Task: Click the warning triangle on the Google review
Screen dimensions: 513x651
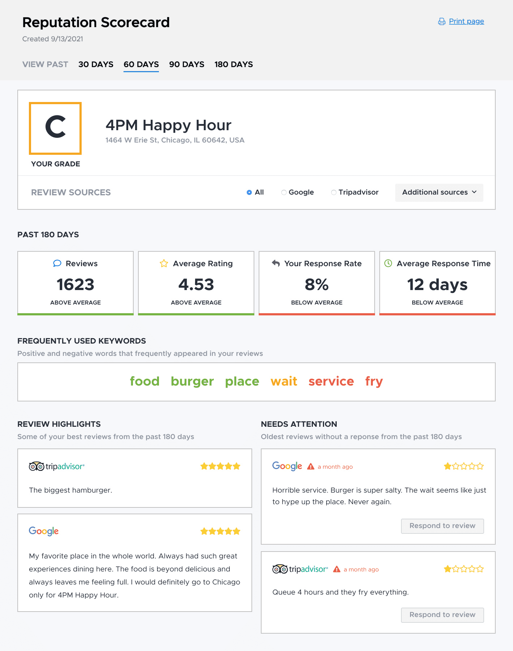Action: 311,467
